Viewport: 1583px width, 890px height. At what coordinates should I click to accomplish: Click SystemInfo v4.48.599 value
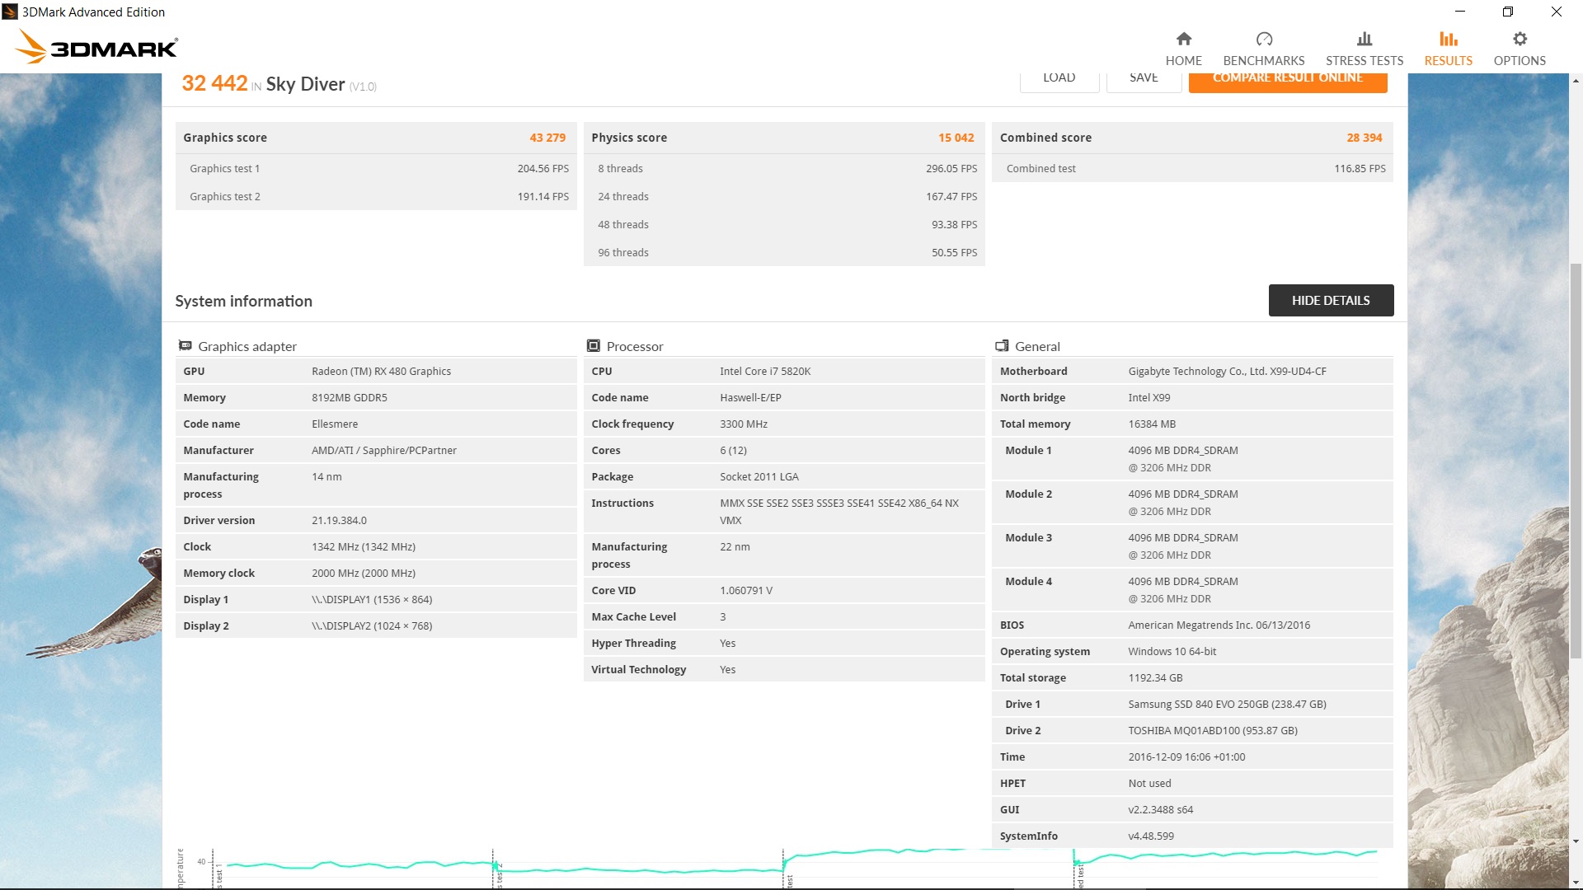click(1151, 836)
